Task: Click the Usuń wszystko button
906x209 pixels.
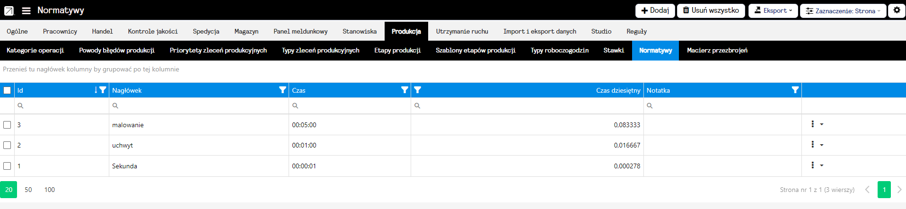Action: click(x=711, y=10)
